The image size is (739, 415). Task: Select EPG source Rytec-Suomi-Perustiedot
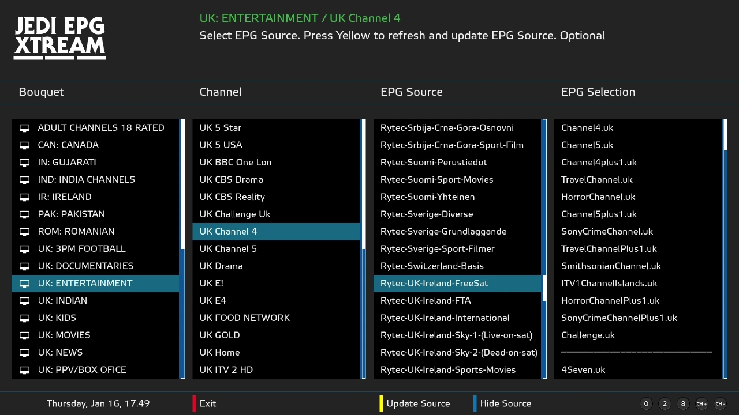457,163
